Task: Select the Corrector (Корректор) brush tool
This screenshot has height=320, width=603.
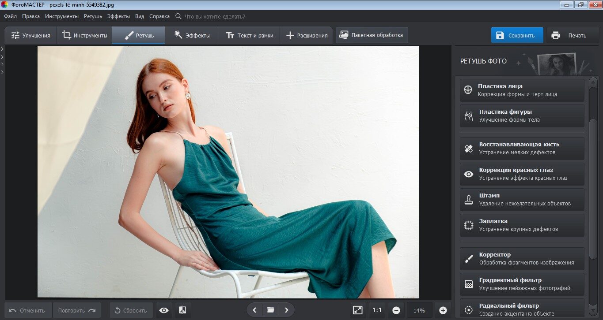Action: pyautogui.click(x=522, y=258)
